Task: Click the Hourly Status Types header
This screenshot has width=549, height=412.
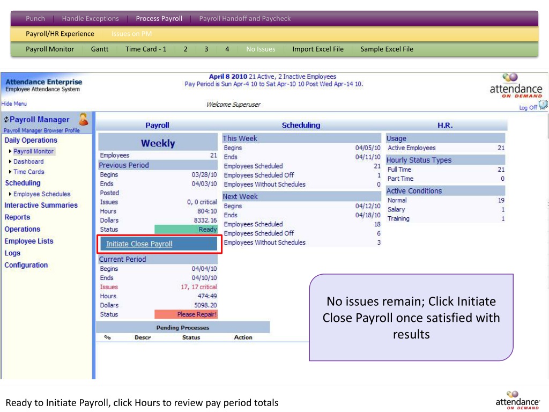Action: point(446,160)
